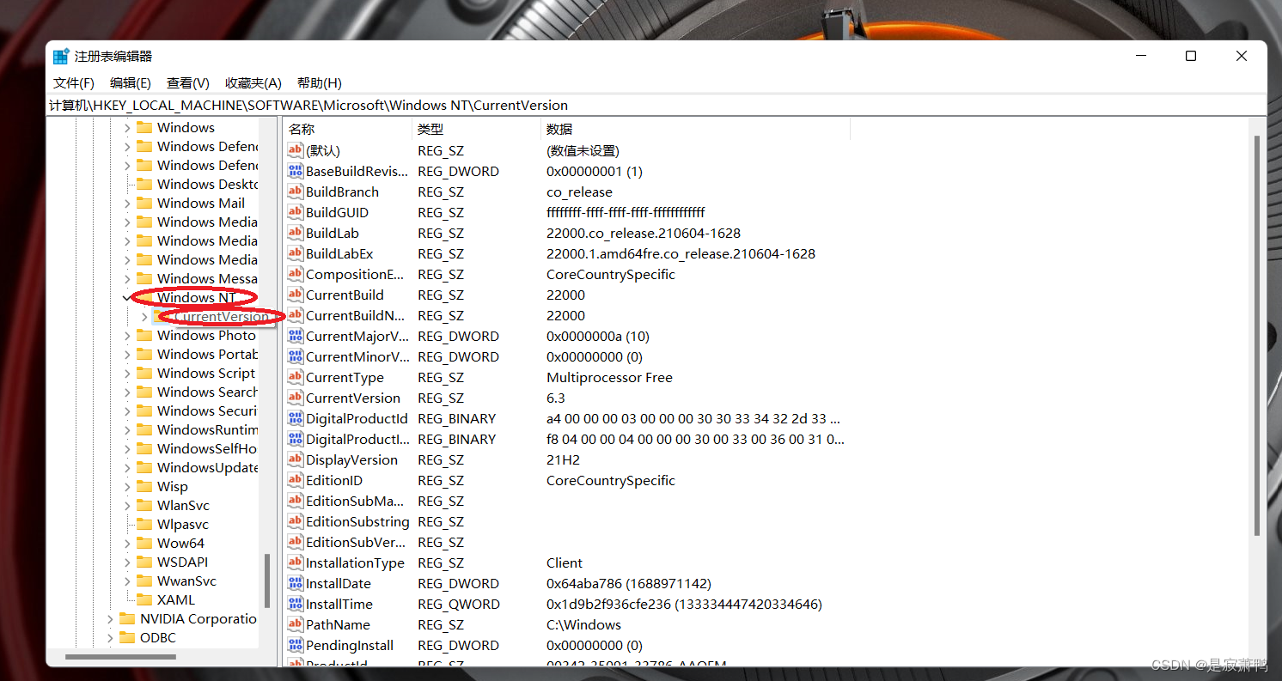This screenshot has width=1282, height=681.
Task: Expand the NVIDIA Corporation tree node
Action: 110,619
